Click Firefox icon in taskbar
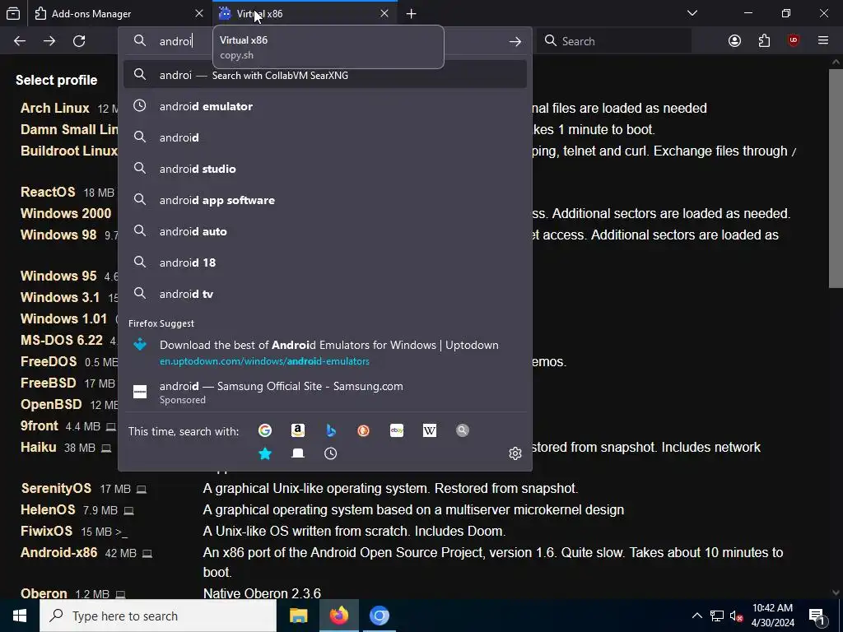 (338, 616)
